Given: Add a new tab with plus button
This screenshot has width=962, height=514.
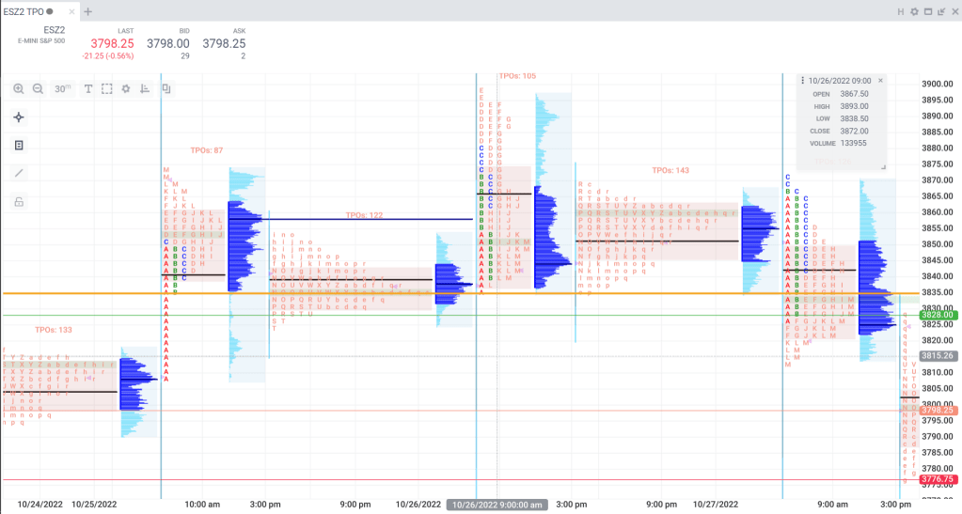Looking at the screenshot, I should (x=88, y=11).
